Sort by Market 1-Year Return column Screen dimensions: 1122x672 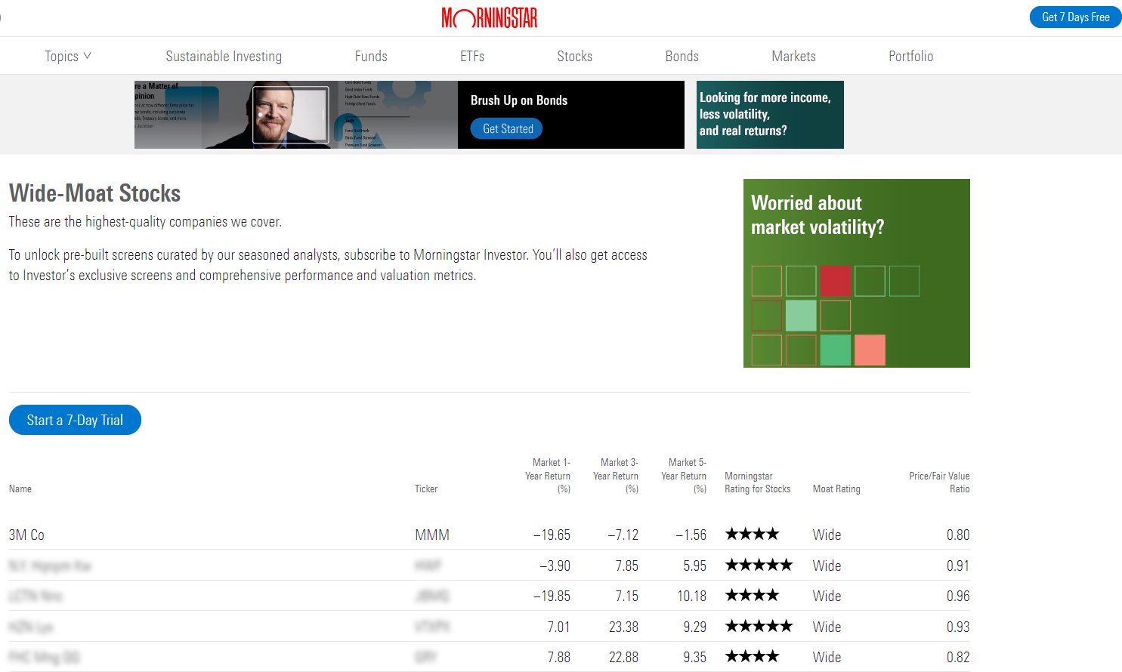click(548, 476)
